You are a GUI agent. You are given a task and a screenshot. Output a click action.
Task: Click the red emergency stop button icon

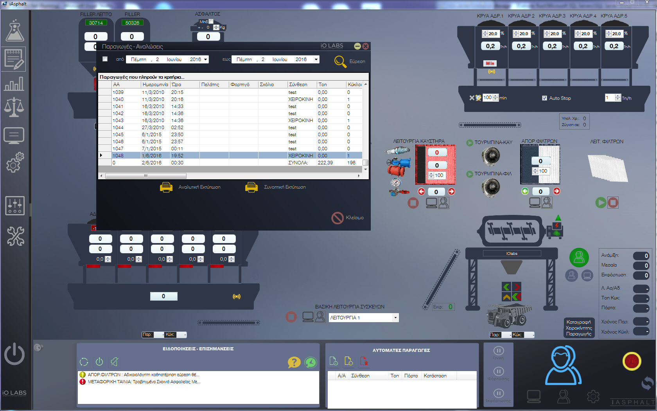632,361
